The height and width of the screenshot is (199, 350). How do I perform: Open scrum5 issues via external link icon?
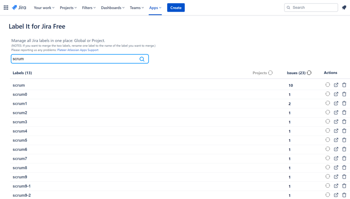pyautogui.click(x=336, y=140)
